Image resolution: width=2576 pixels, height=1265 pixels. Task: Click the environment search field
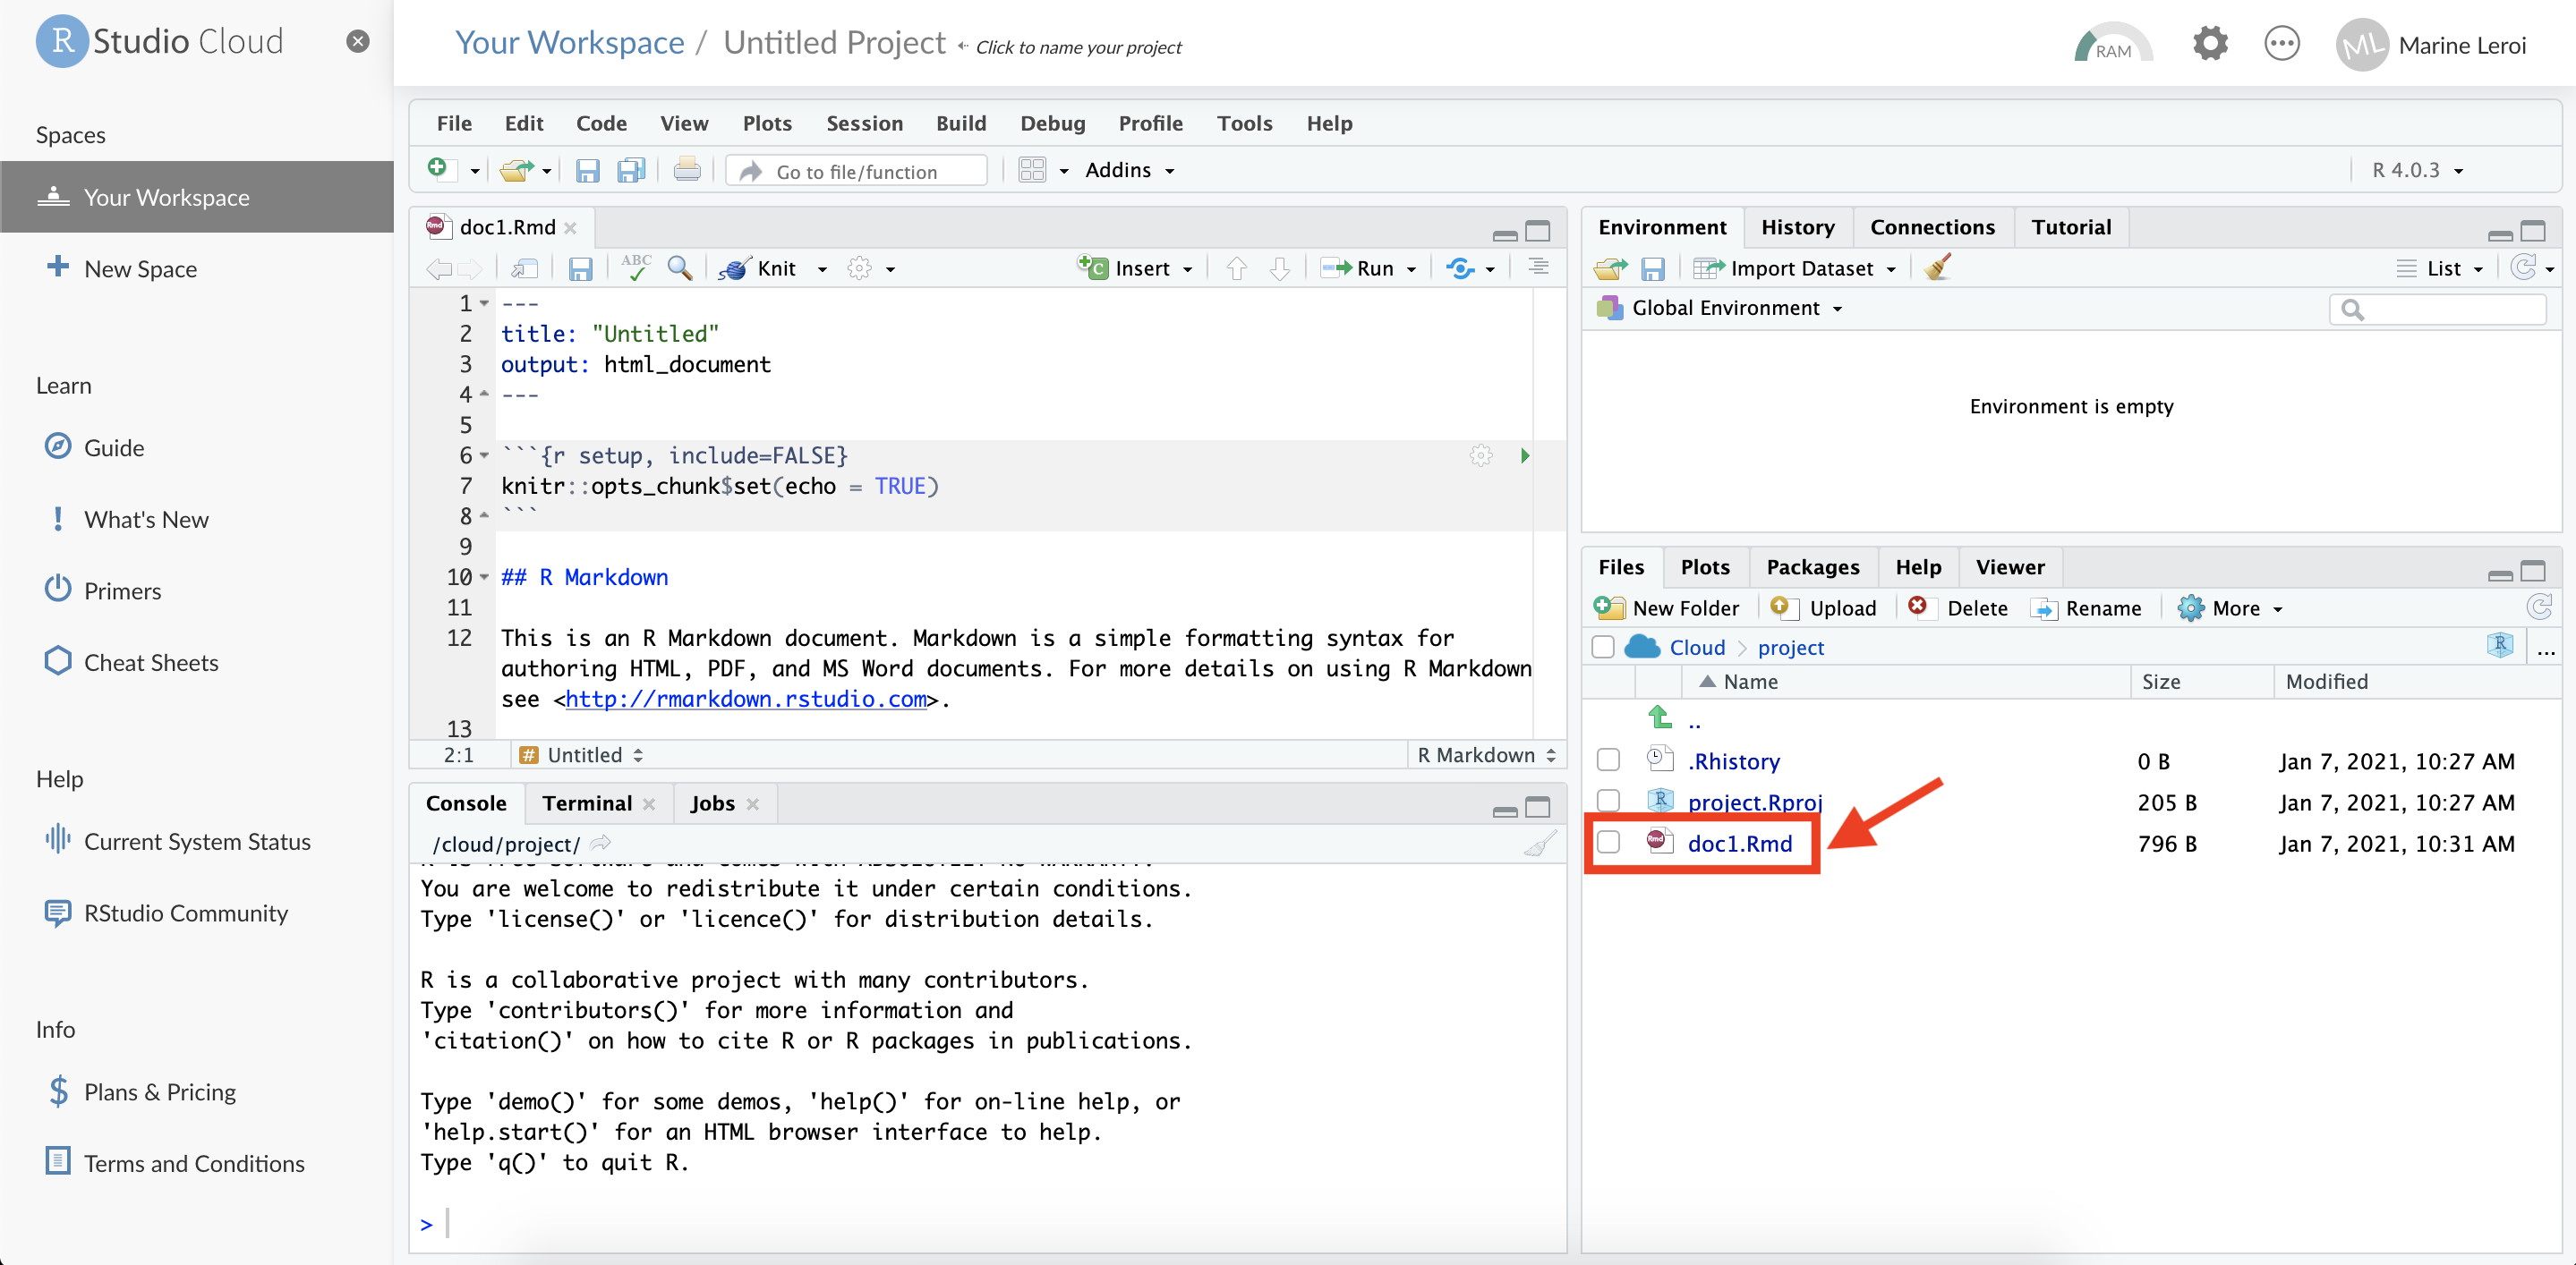[2436, 310]
